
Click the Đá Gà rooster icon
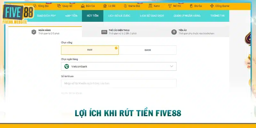(191, 6)
